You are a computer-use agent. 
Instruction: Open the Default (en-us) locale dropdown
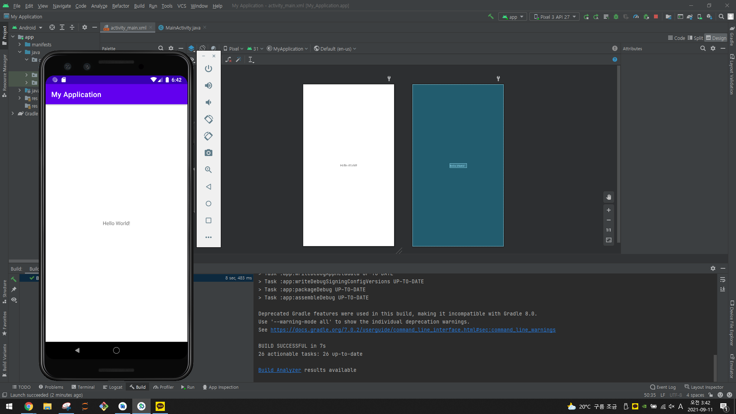[x=335, y=49]
